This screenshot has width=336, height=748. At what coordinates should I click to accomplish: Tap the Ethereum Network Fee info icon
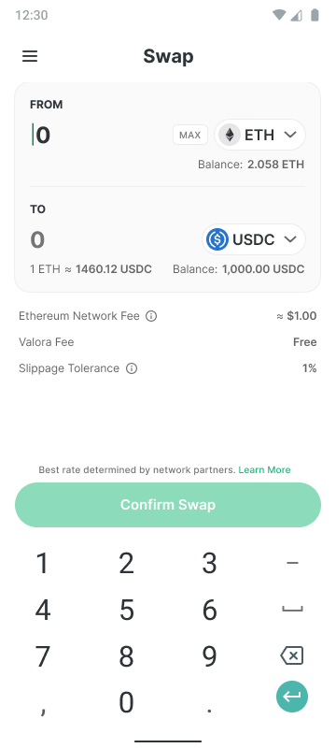point(151,316)
